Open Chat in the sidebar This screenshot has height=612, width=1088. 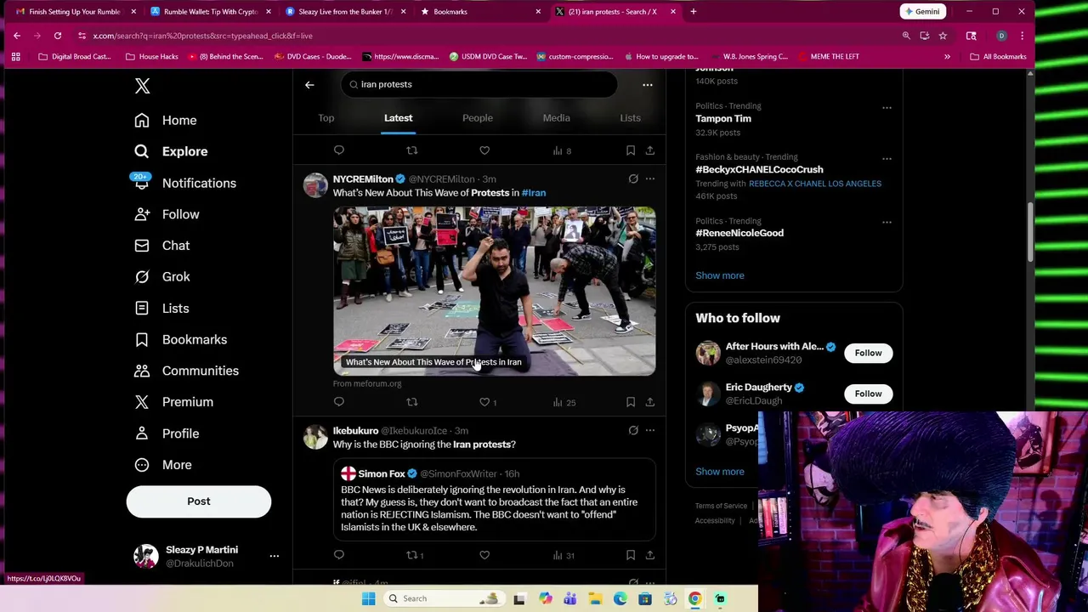pyautogui.click(x=161, y=246)
